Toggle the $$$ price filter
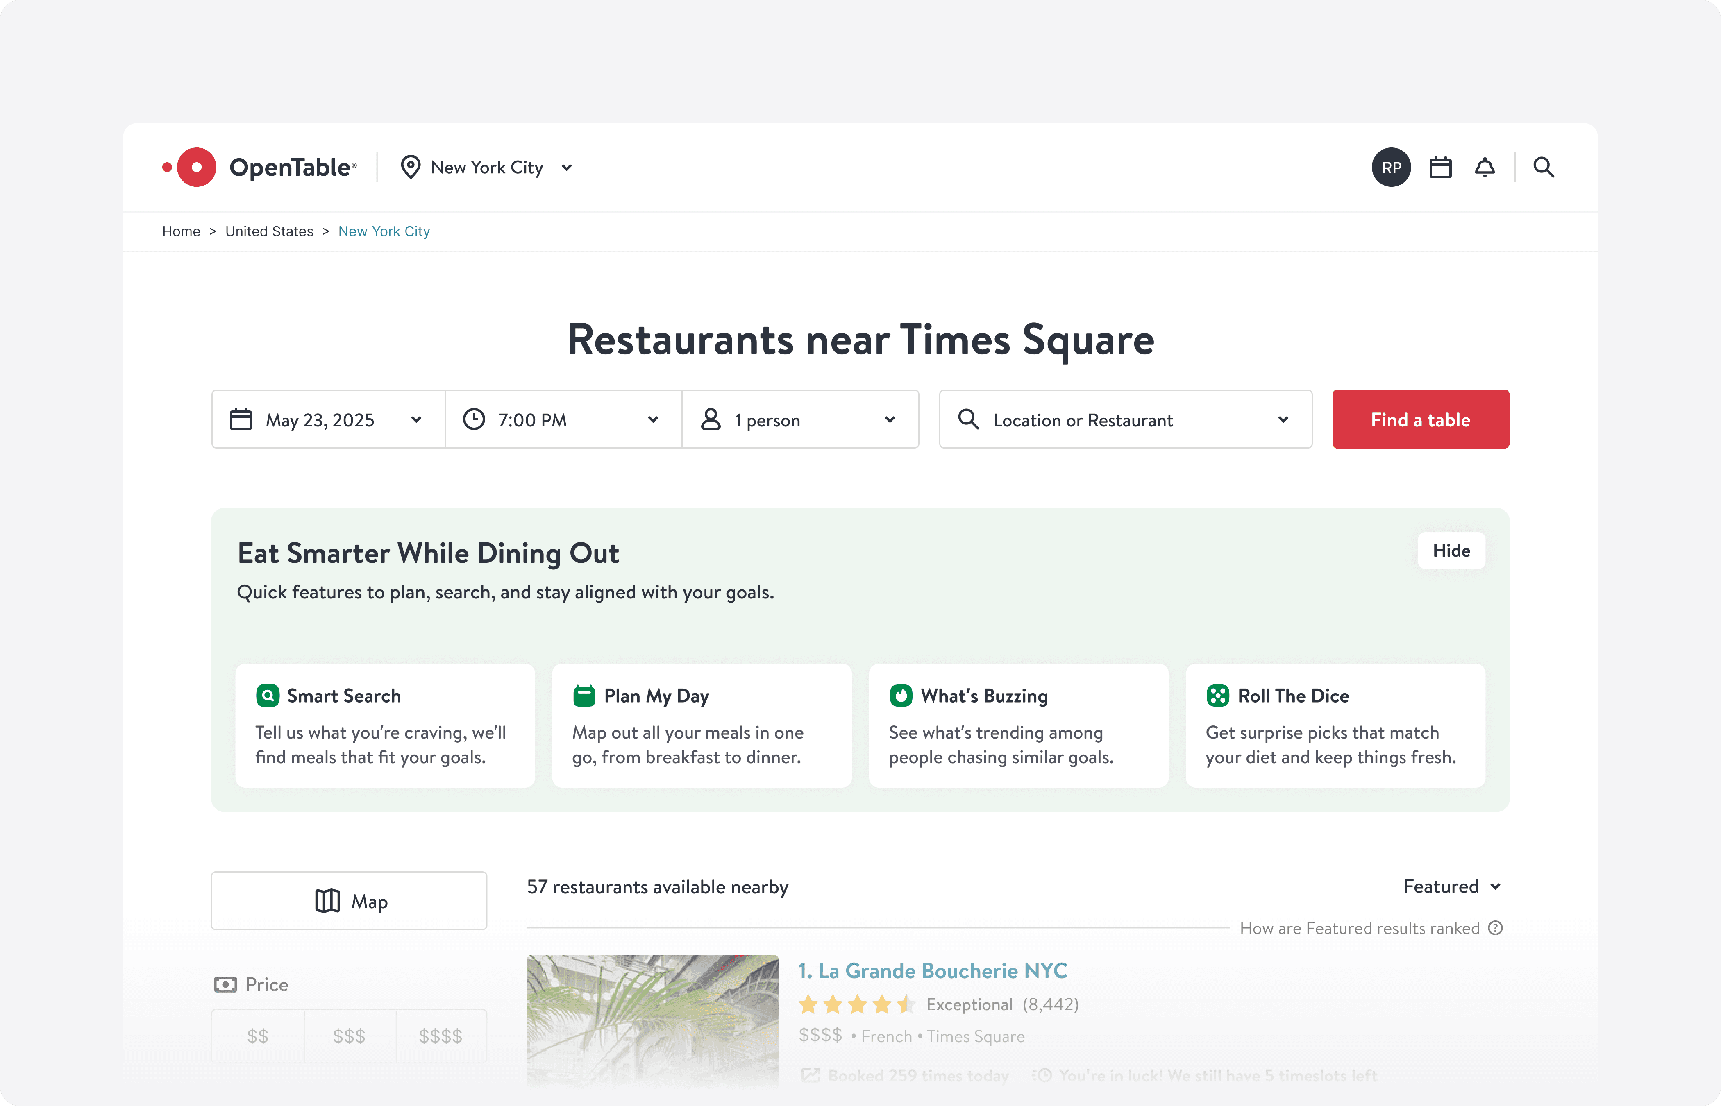Viewport: 1721px width, 1106px height. tap(349, 1036)
